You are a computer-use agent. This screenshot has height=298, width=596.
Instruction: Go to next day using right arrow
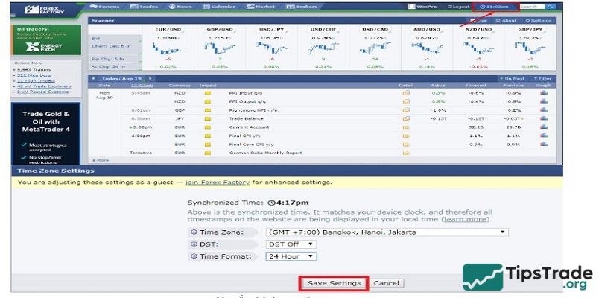tap(150, 78)
